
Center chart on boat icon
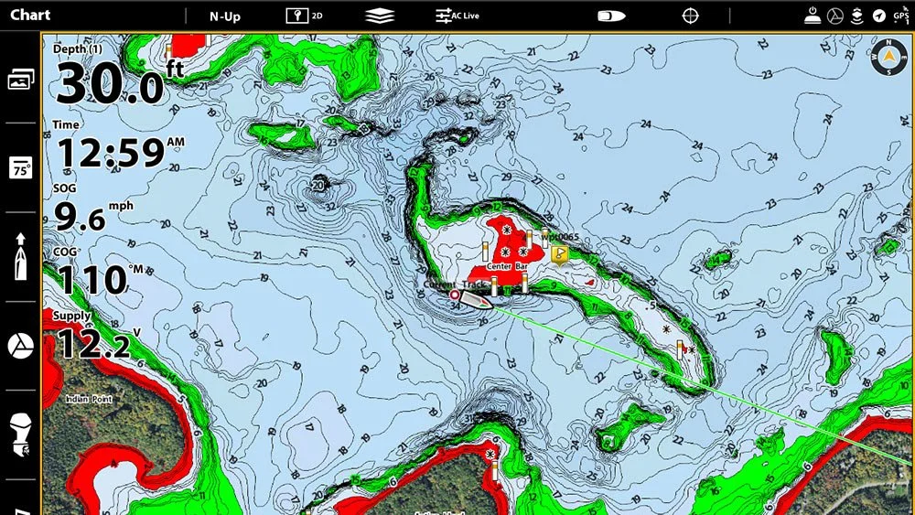611,16
